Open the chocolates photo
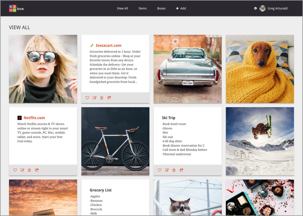This screenshot has height=216, width=303. (x=260, y=197)
